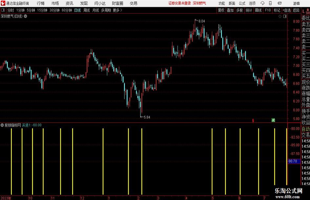The height and width of the screenshot is (200, 310).
Task: Open the 公式 menu
Action: [x=242, y=3]
